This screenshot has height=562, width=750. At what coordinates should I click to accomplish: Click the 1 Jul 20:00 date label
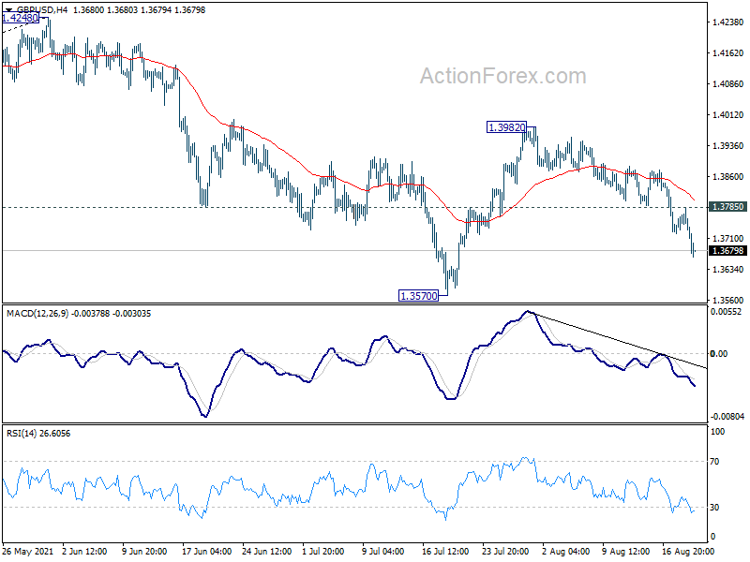point(324,552)
